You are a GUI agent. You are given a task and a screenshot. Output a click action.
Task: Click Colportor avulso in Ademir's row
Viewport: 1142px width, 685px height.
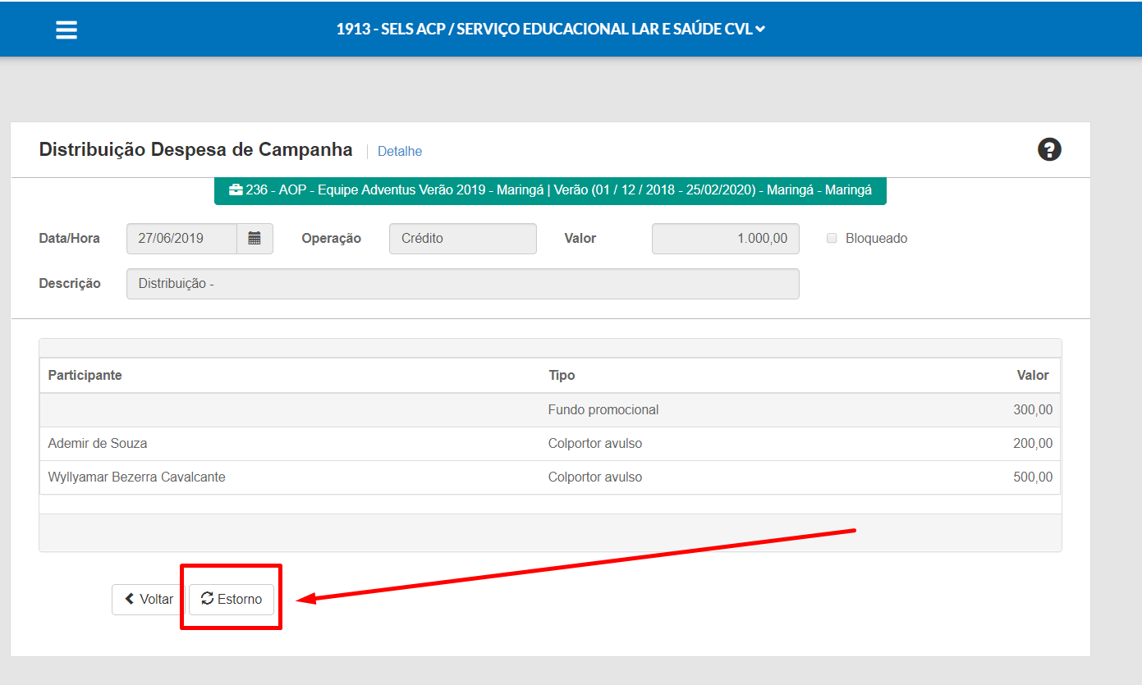point(595,443)
